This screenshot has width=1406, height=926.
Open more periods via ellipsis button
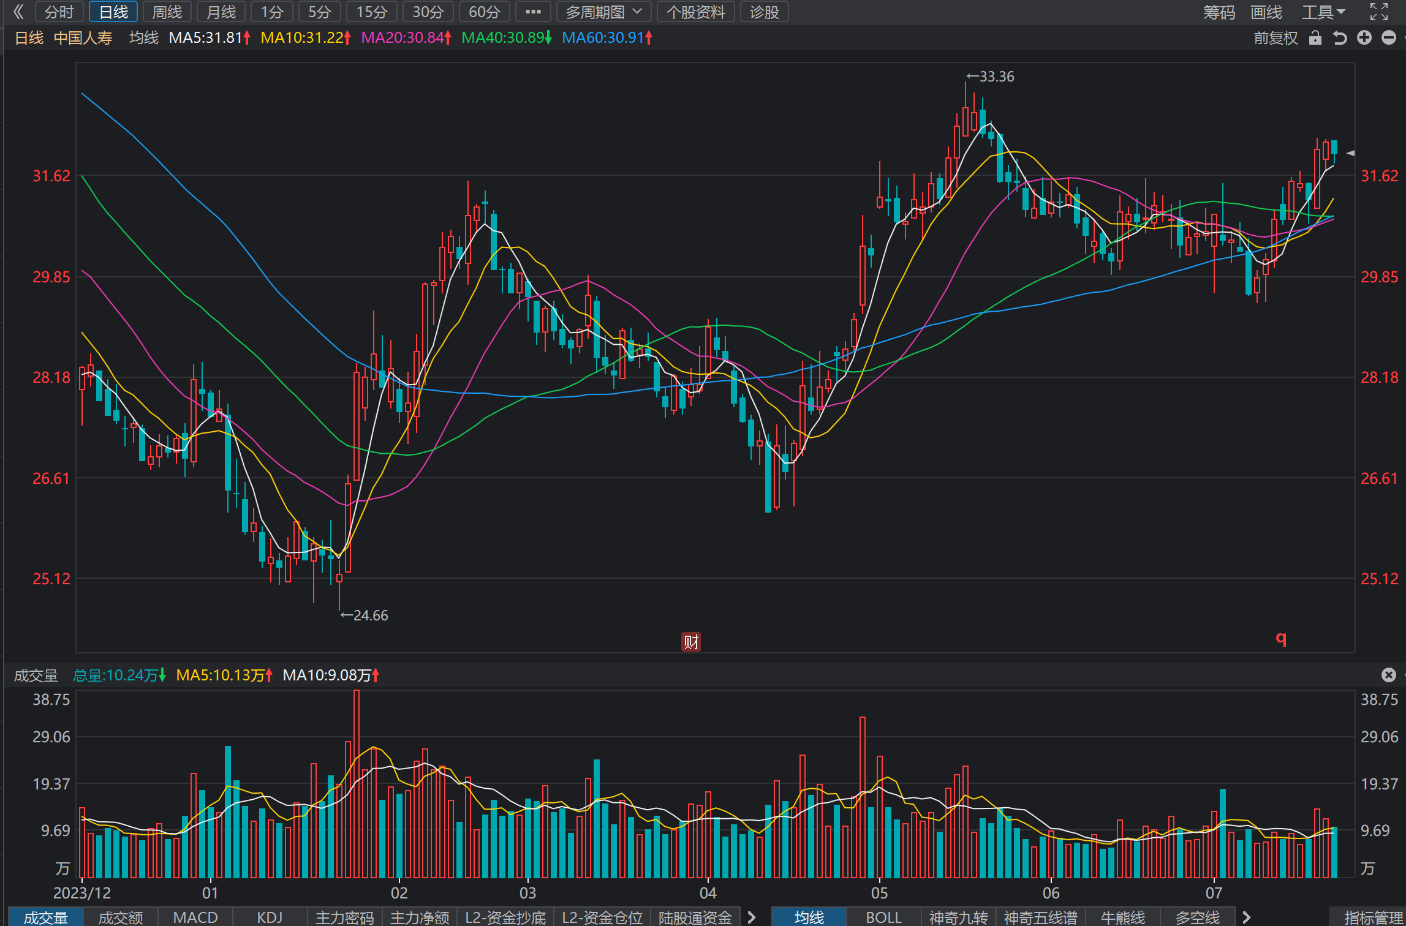pos(533,12)
